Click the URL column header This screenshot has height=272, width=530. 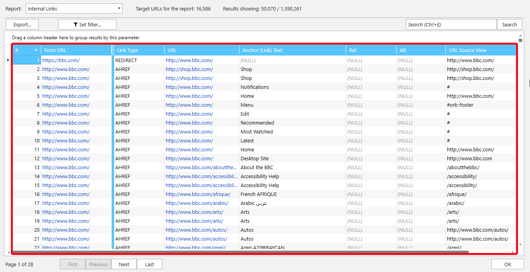[x=202, y=50]
